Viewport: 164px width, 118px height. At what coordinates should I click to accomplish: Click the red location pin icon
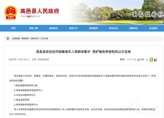pos(8,39)
